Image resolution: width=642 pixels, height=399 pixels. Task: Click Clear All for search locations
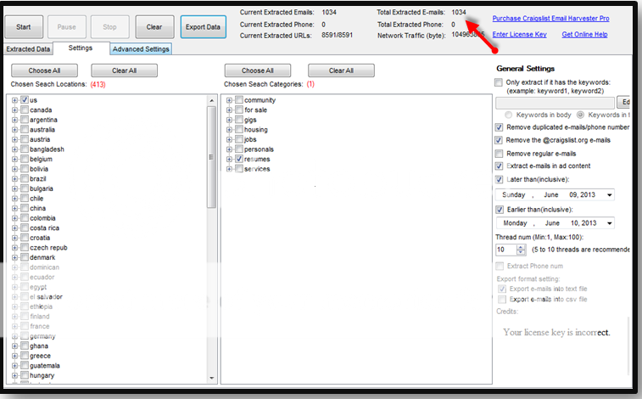pyautogui.click(x=124, y=70)
